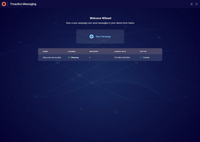Open the 'Shop more and win gifts' campaign
Screen dimensions: 200x142
tap(52, 58)
